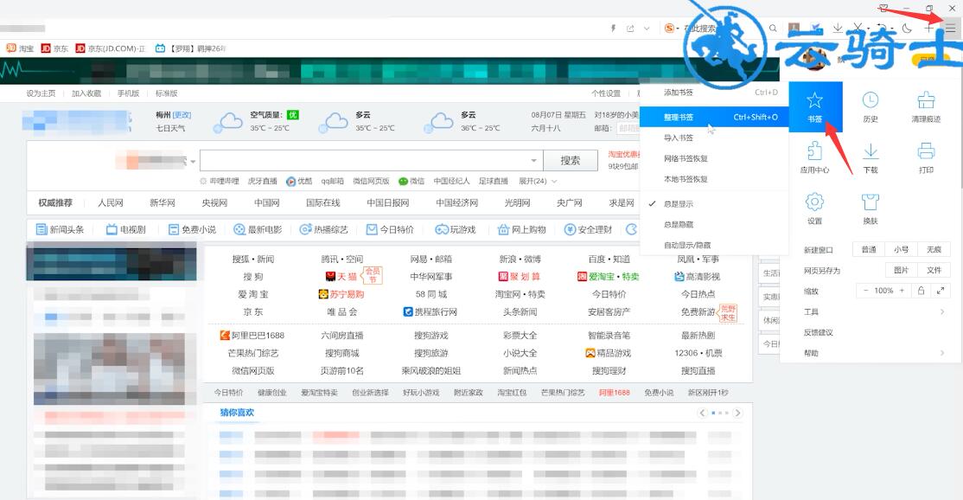The image size is (963, 500).
Task: Click next arrow in 猜你喜欢 section
Action: pos(737,413)
